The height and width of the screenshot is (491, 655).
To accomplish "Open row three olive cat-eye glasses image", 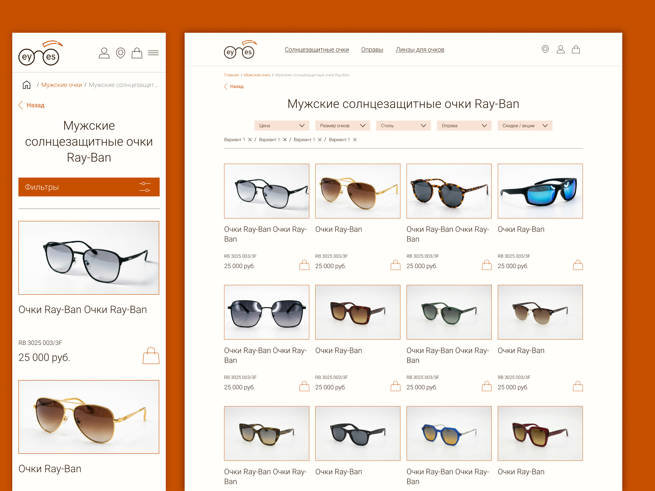I will coord(267,433).
